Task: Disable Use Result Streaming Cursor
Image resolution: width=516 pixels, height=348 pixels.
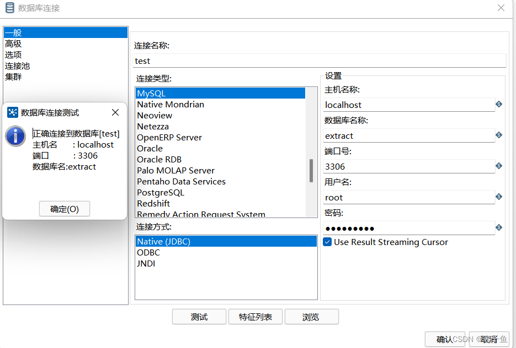Action: click(x=327, y=242)
